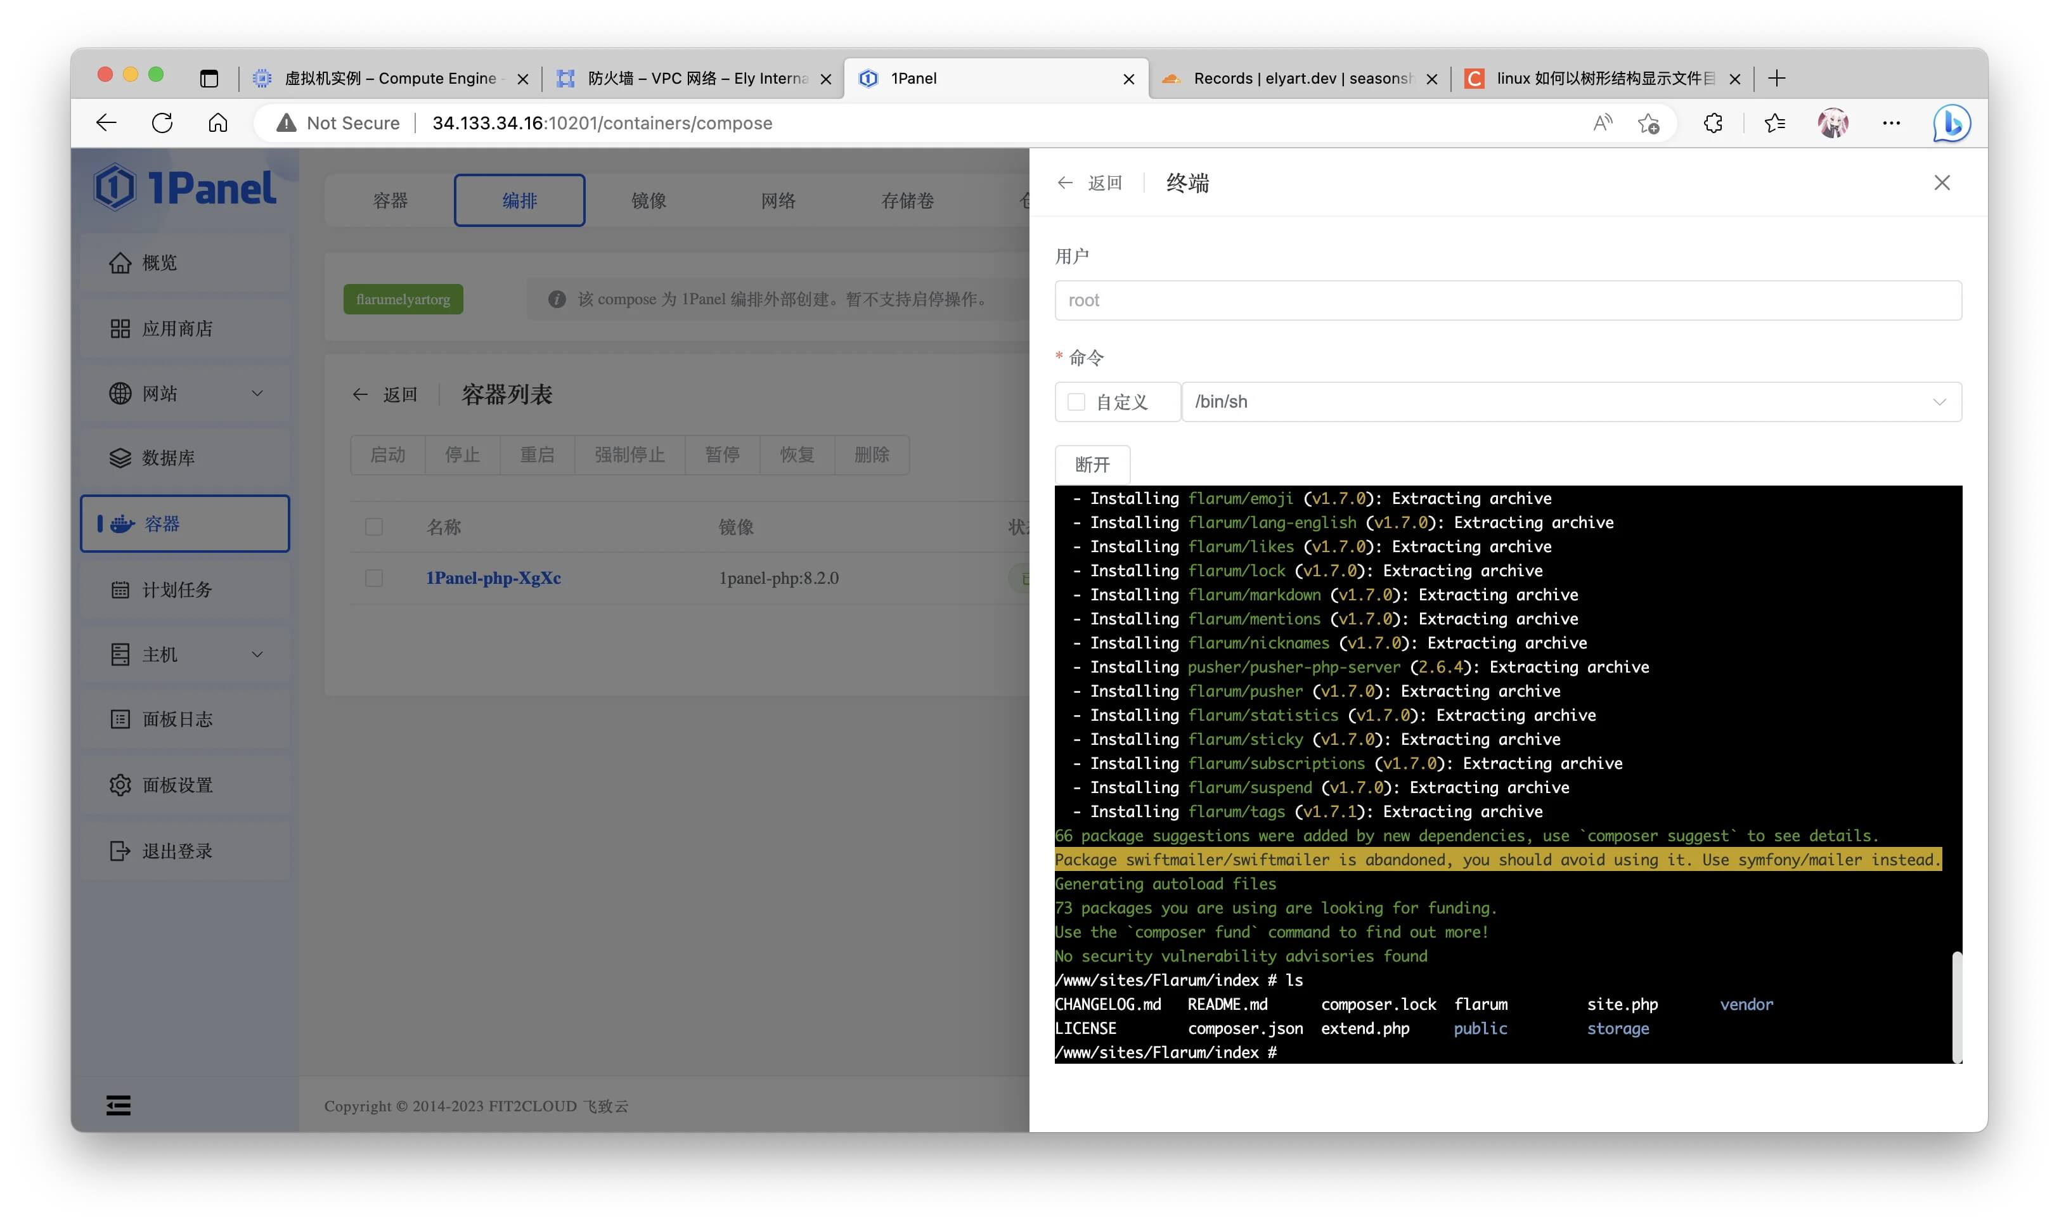Click the user profile avatar
This screenshot has width=2059, height=1226.
[1833, 123]
